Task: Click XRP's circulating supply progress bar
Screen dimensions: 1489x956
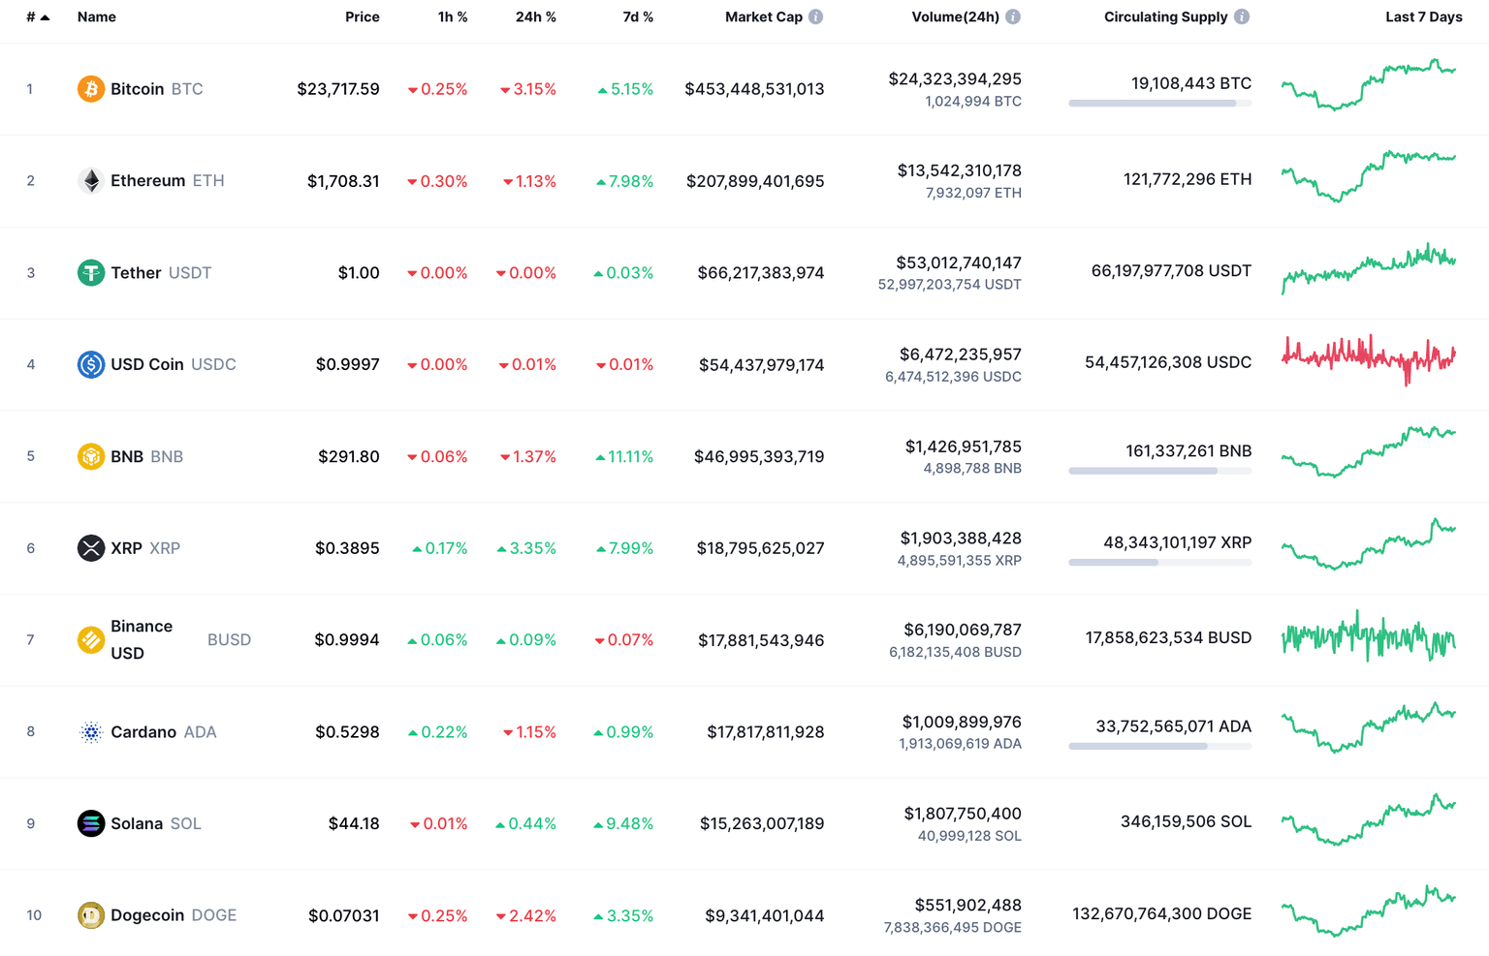Action: (x=1159, y=563)
